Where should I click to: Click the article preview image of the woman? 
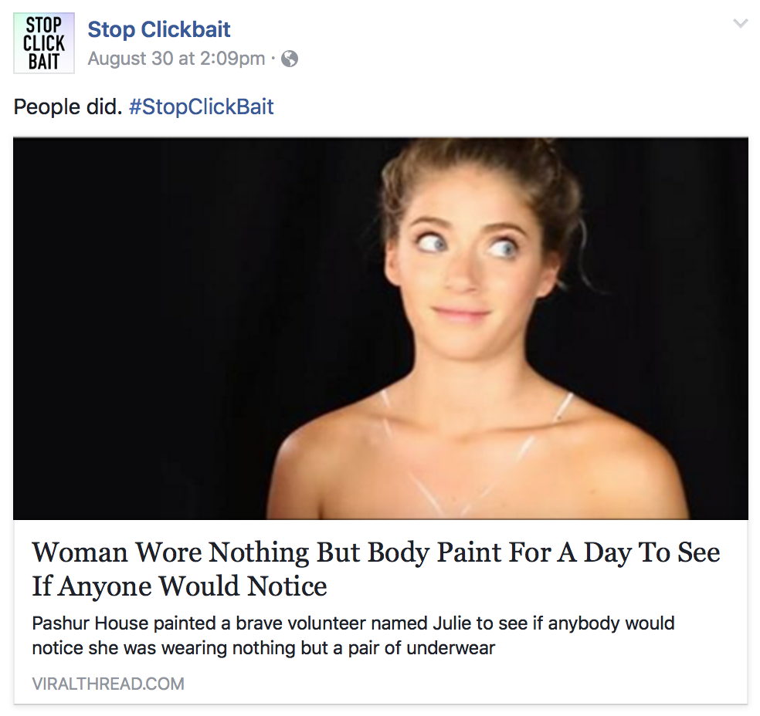(380, 329)
